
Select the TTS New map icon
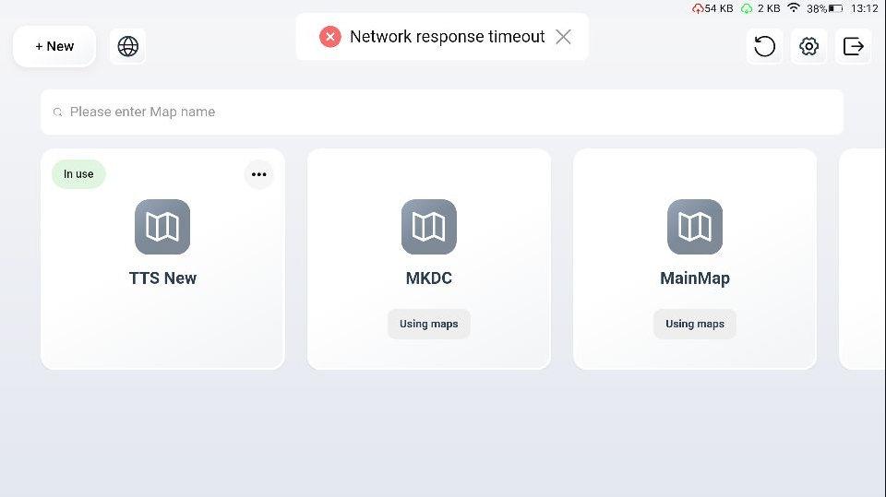(x=162, y=227)
